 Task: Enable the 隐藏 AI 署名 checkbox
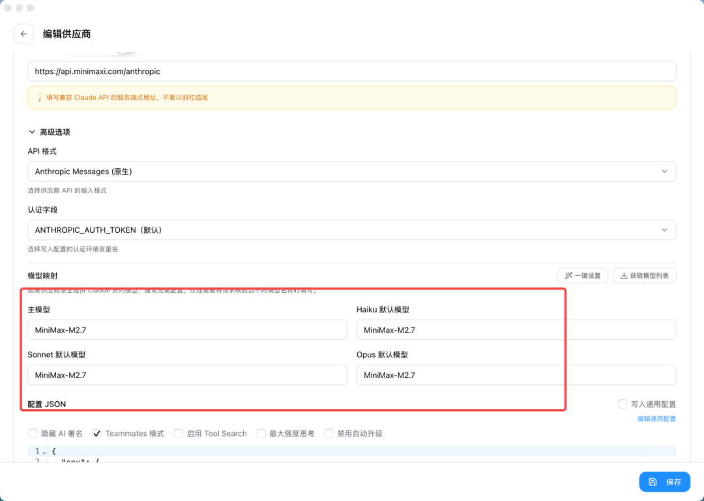point(33,434)
